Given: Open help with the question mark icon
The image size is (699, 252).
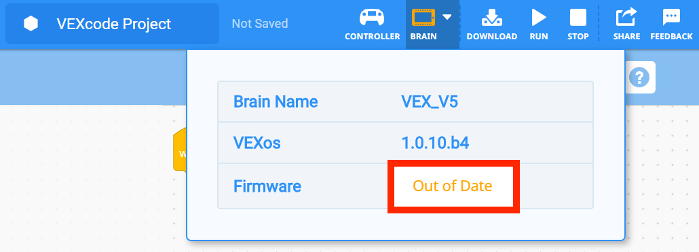Looking at the screenshot, I should click(x=639, y=78).
